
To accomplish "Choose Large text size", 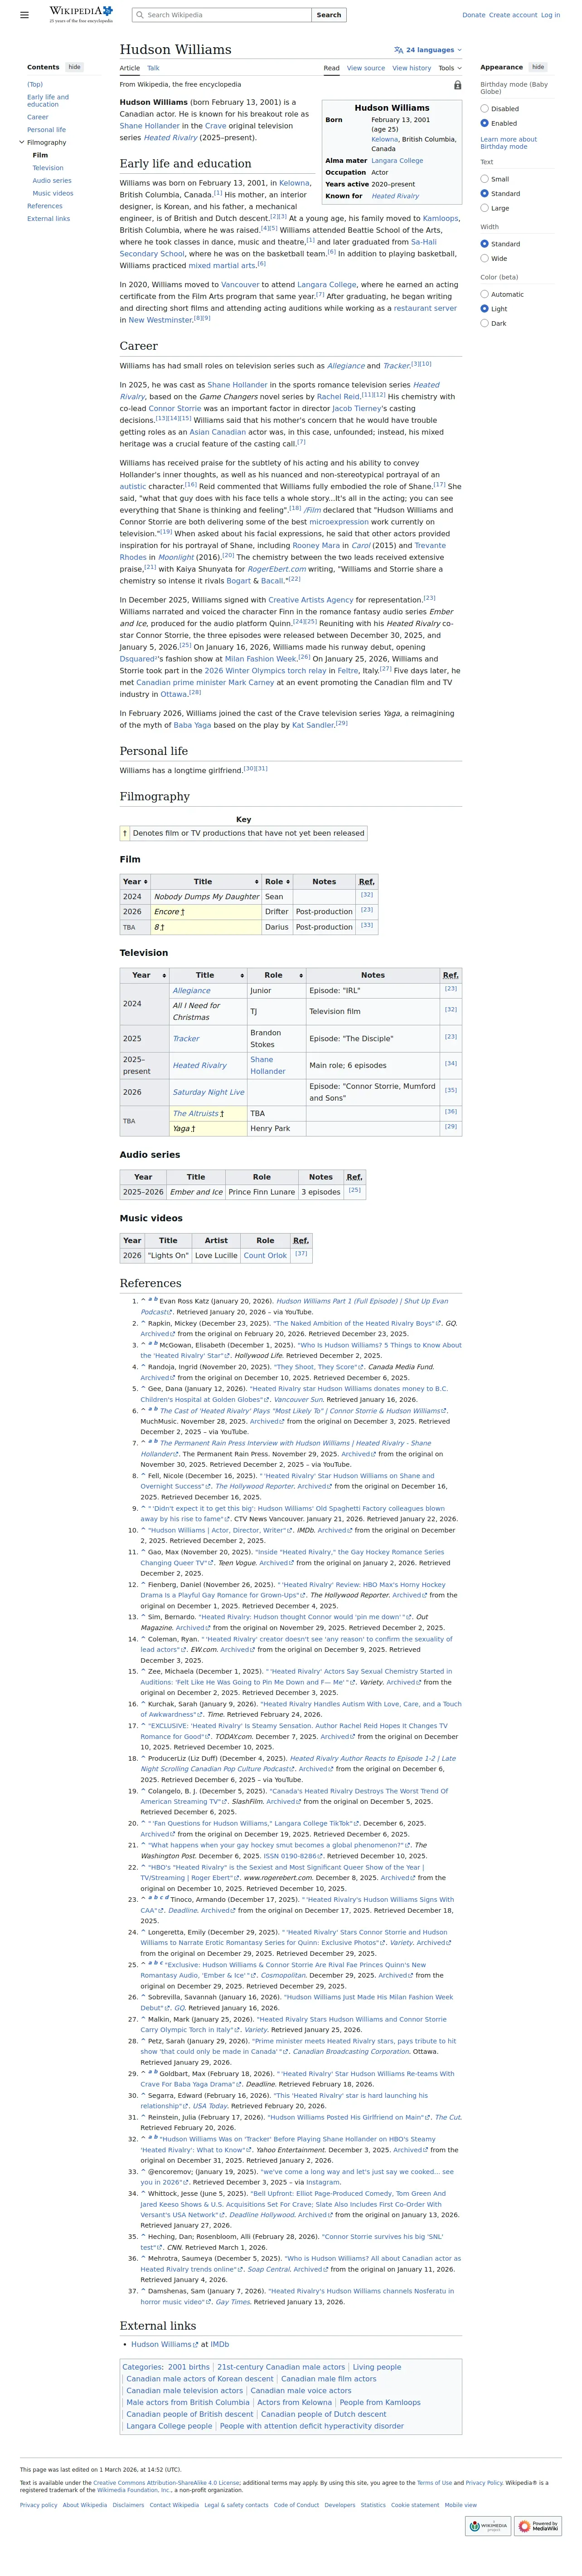I will [484, 208].
